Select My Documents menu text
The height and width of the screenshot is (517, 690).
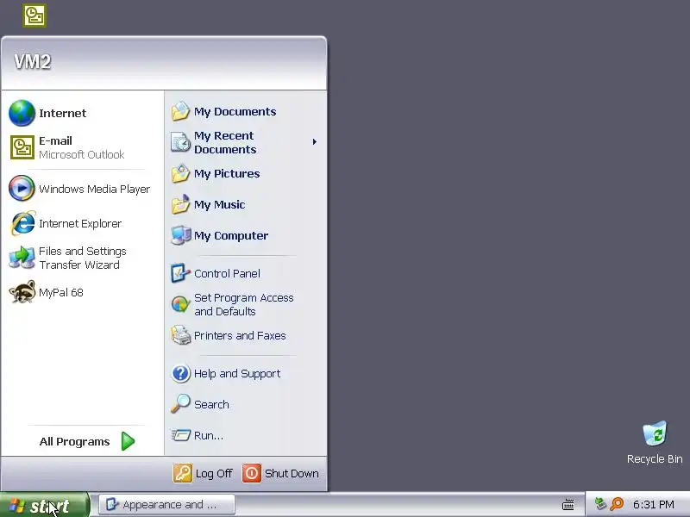(235, 112)
